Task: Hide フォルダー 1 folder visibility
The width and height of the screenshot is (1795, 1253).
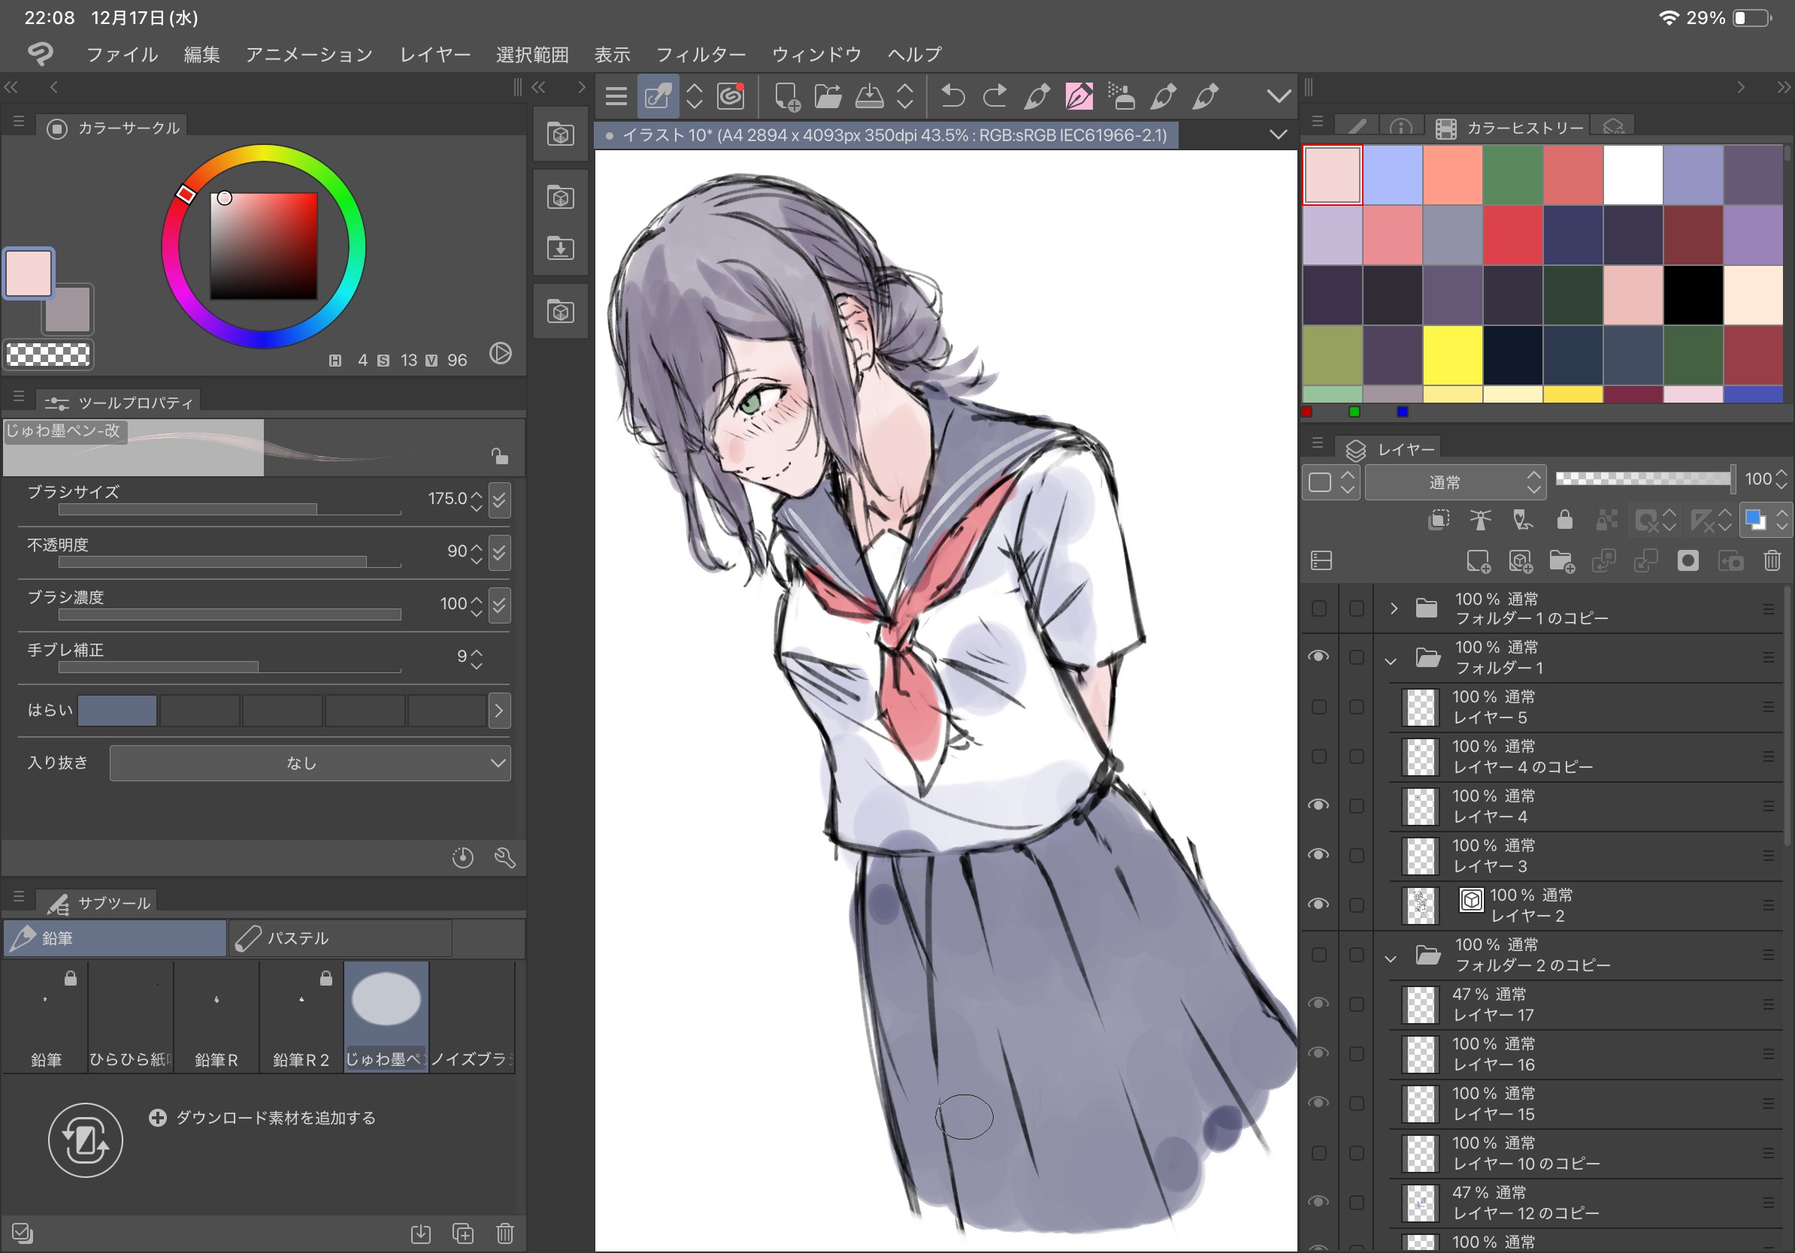Action: click(1318, 657)
